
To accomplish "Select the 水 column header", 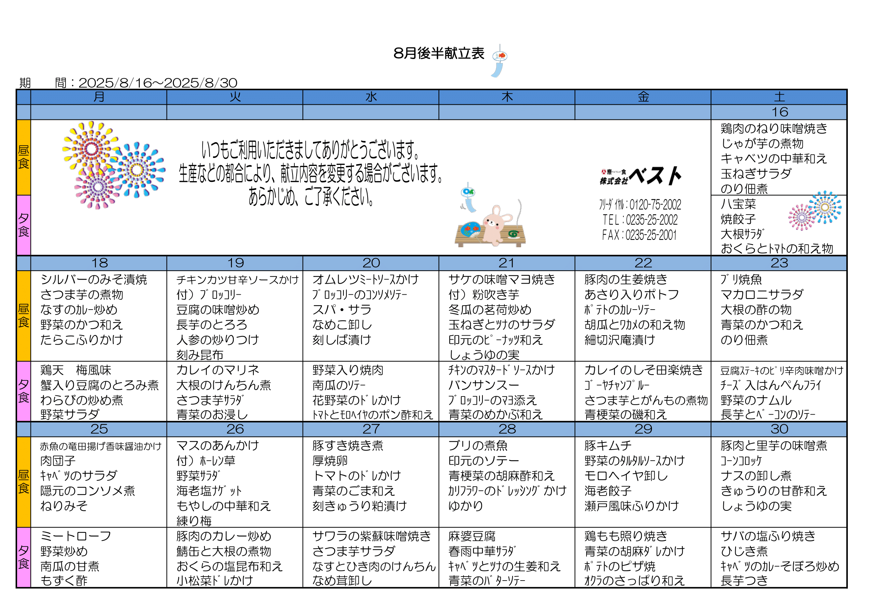I will pyautogui.click(x=371, y=97).
